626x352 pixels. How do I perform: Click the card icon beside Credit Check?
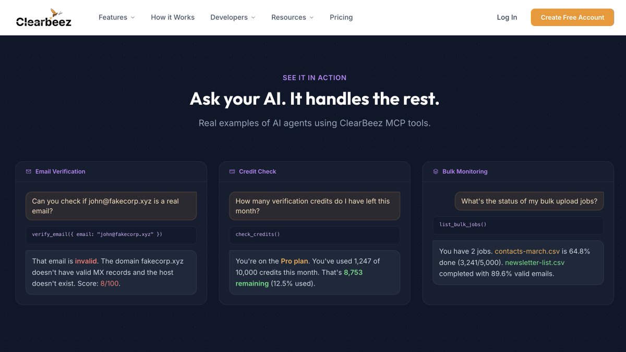(232, 171)
